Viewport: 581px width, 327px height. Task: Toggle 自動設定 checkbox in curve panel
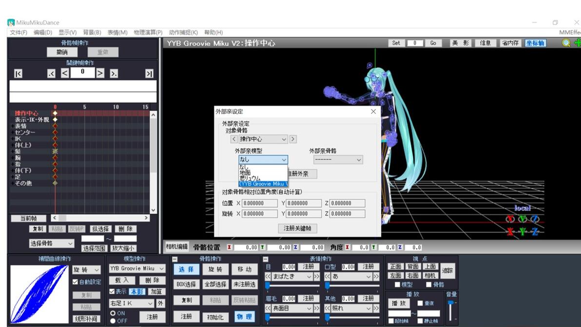click(75, 282)
